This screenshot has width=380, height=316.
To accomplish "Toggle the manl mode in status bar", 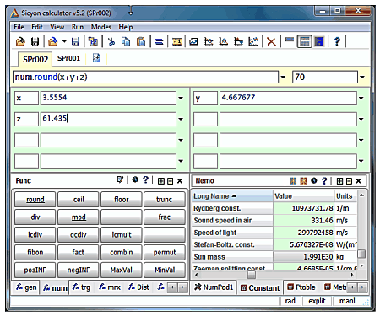I will pyautogui.click(x=347, y=301).
